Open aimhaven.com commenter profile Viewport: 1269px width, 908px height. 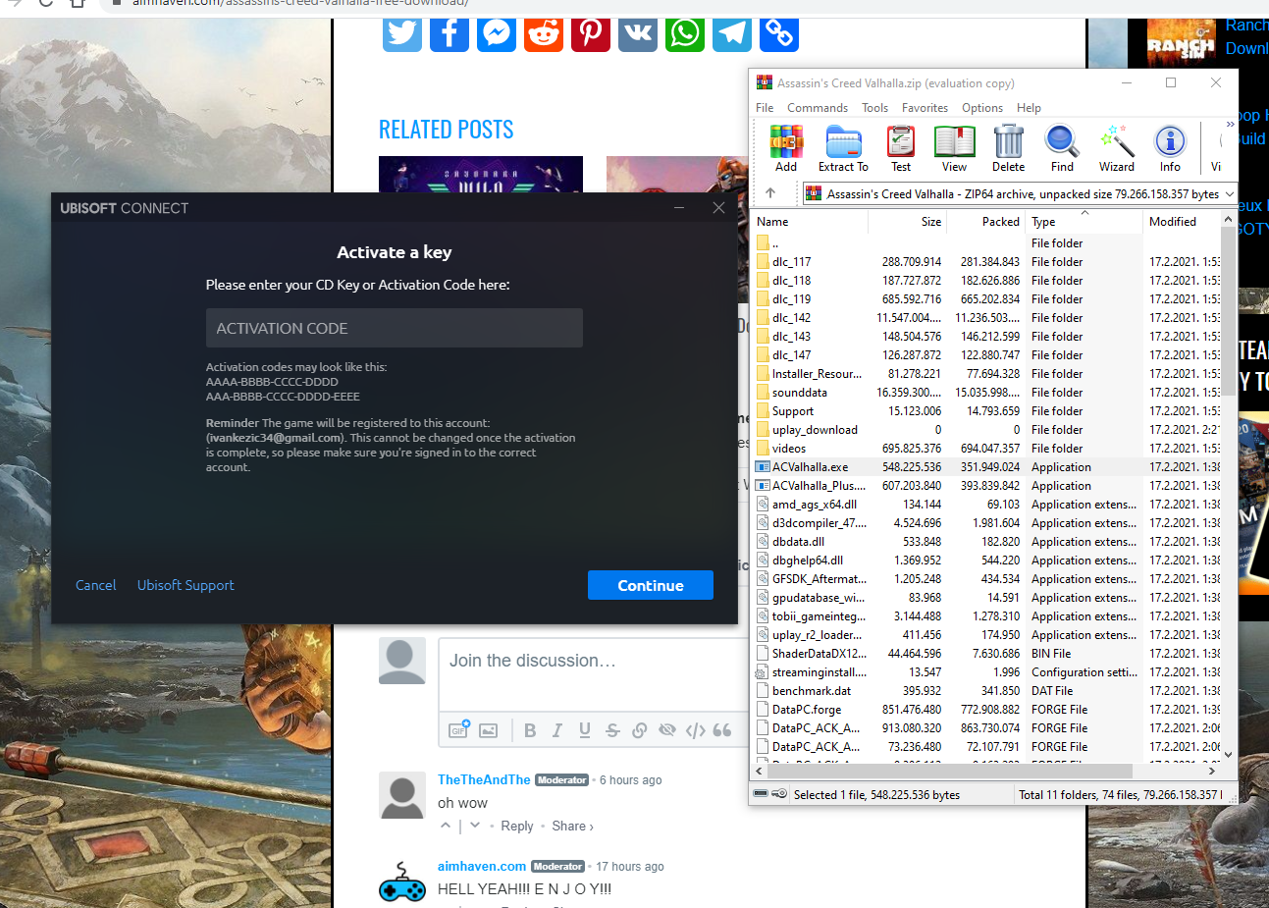[482, 866]
